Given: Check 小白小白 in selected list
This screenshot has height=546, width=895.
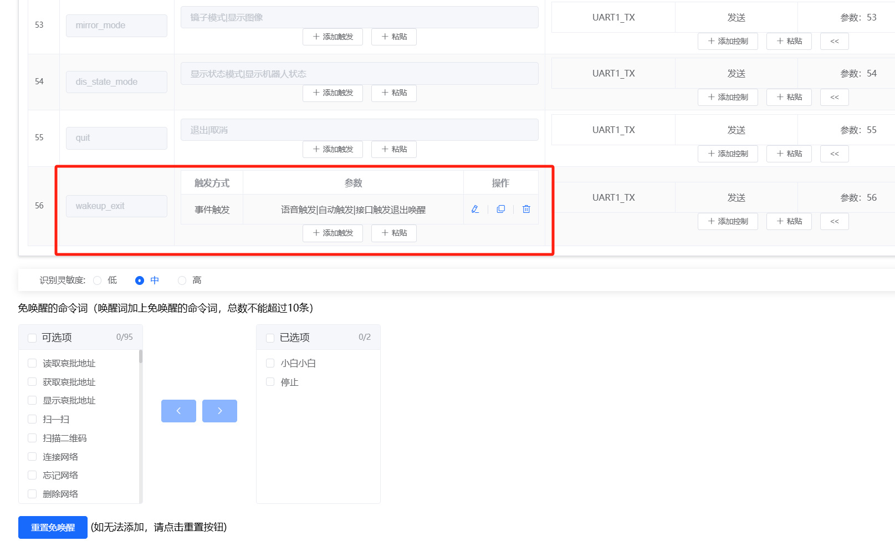Looking at the screenshot, I should click(x=270, y=363).
